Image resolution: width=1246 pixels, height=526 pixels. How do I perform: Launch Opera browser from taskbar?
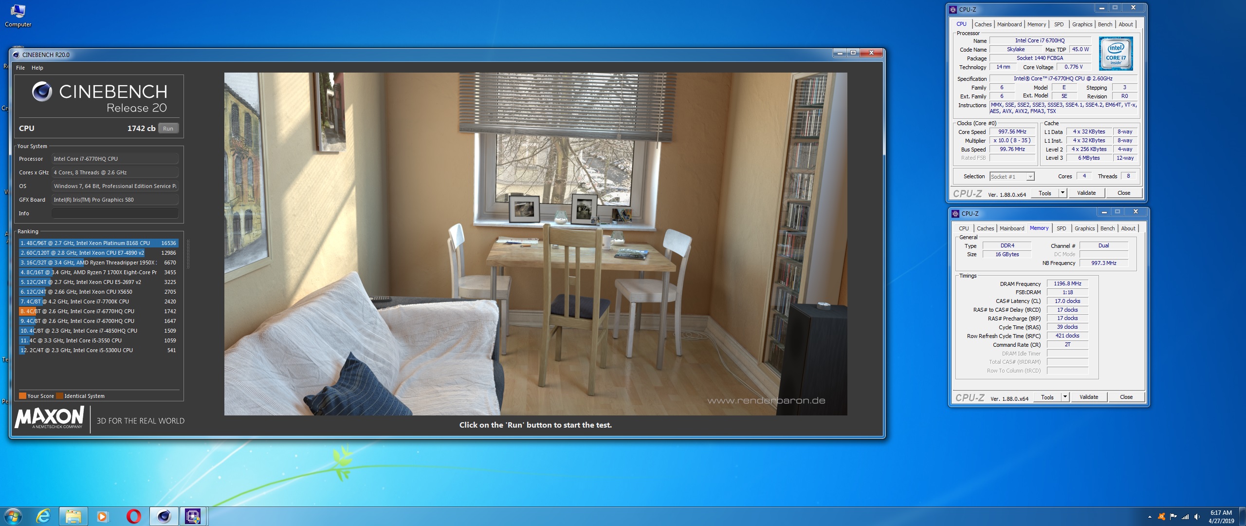click(133, 516)
